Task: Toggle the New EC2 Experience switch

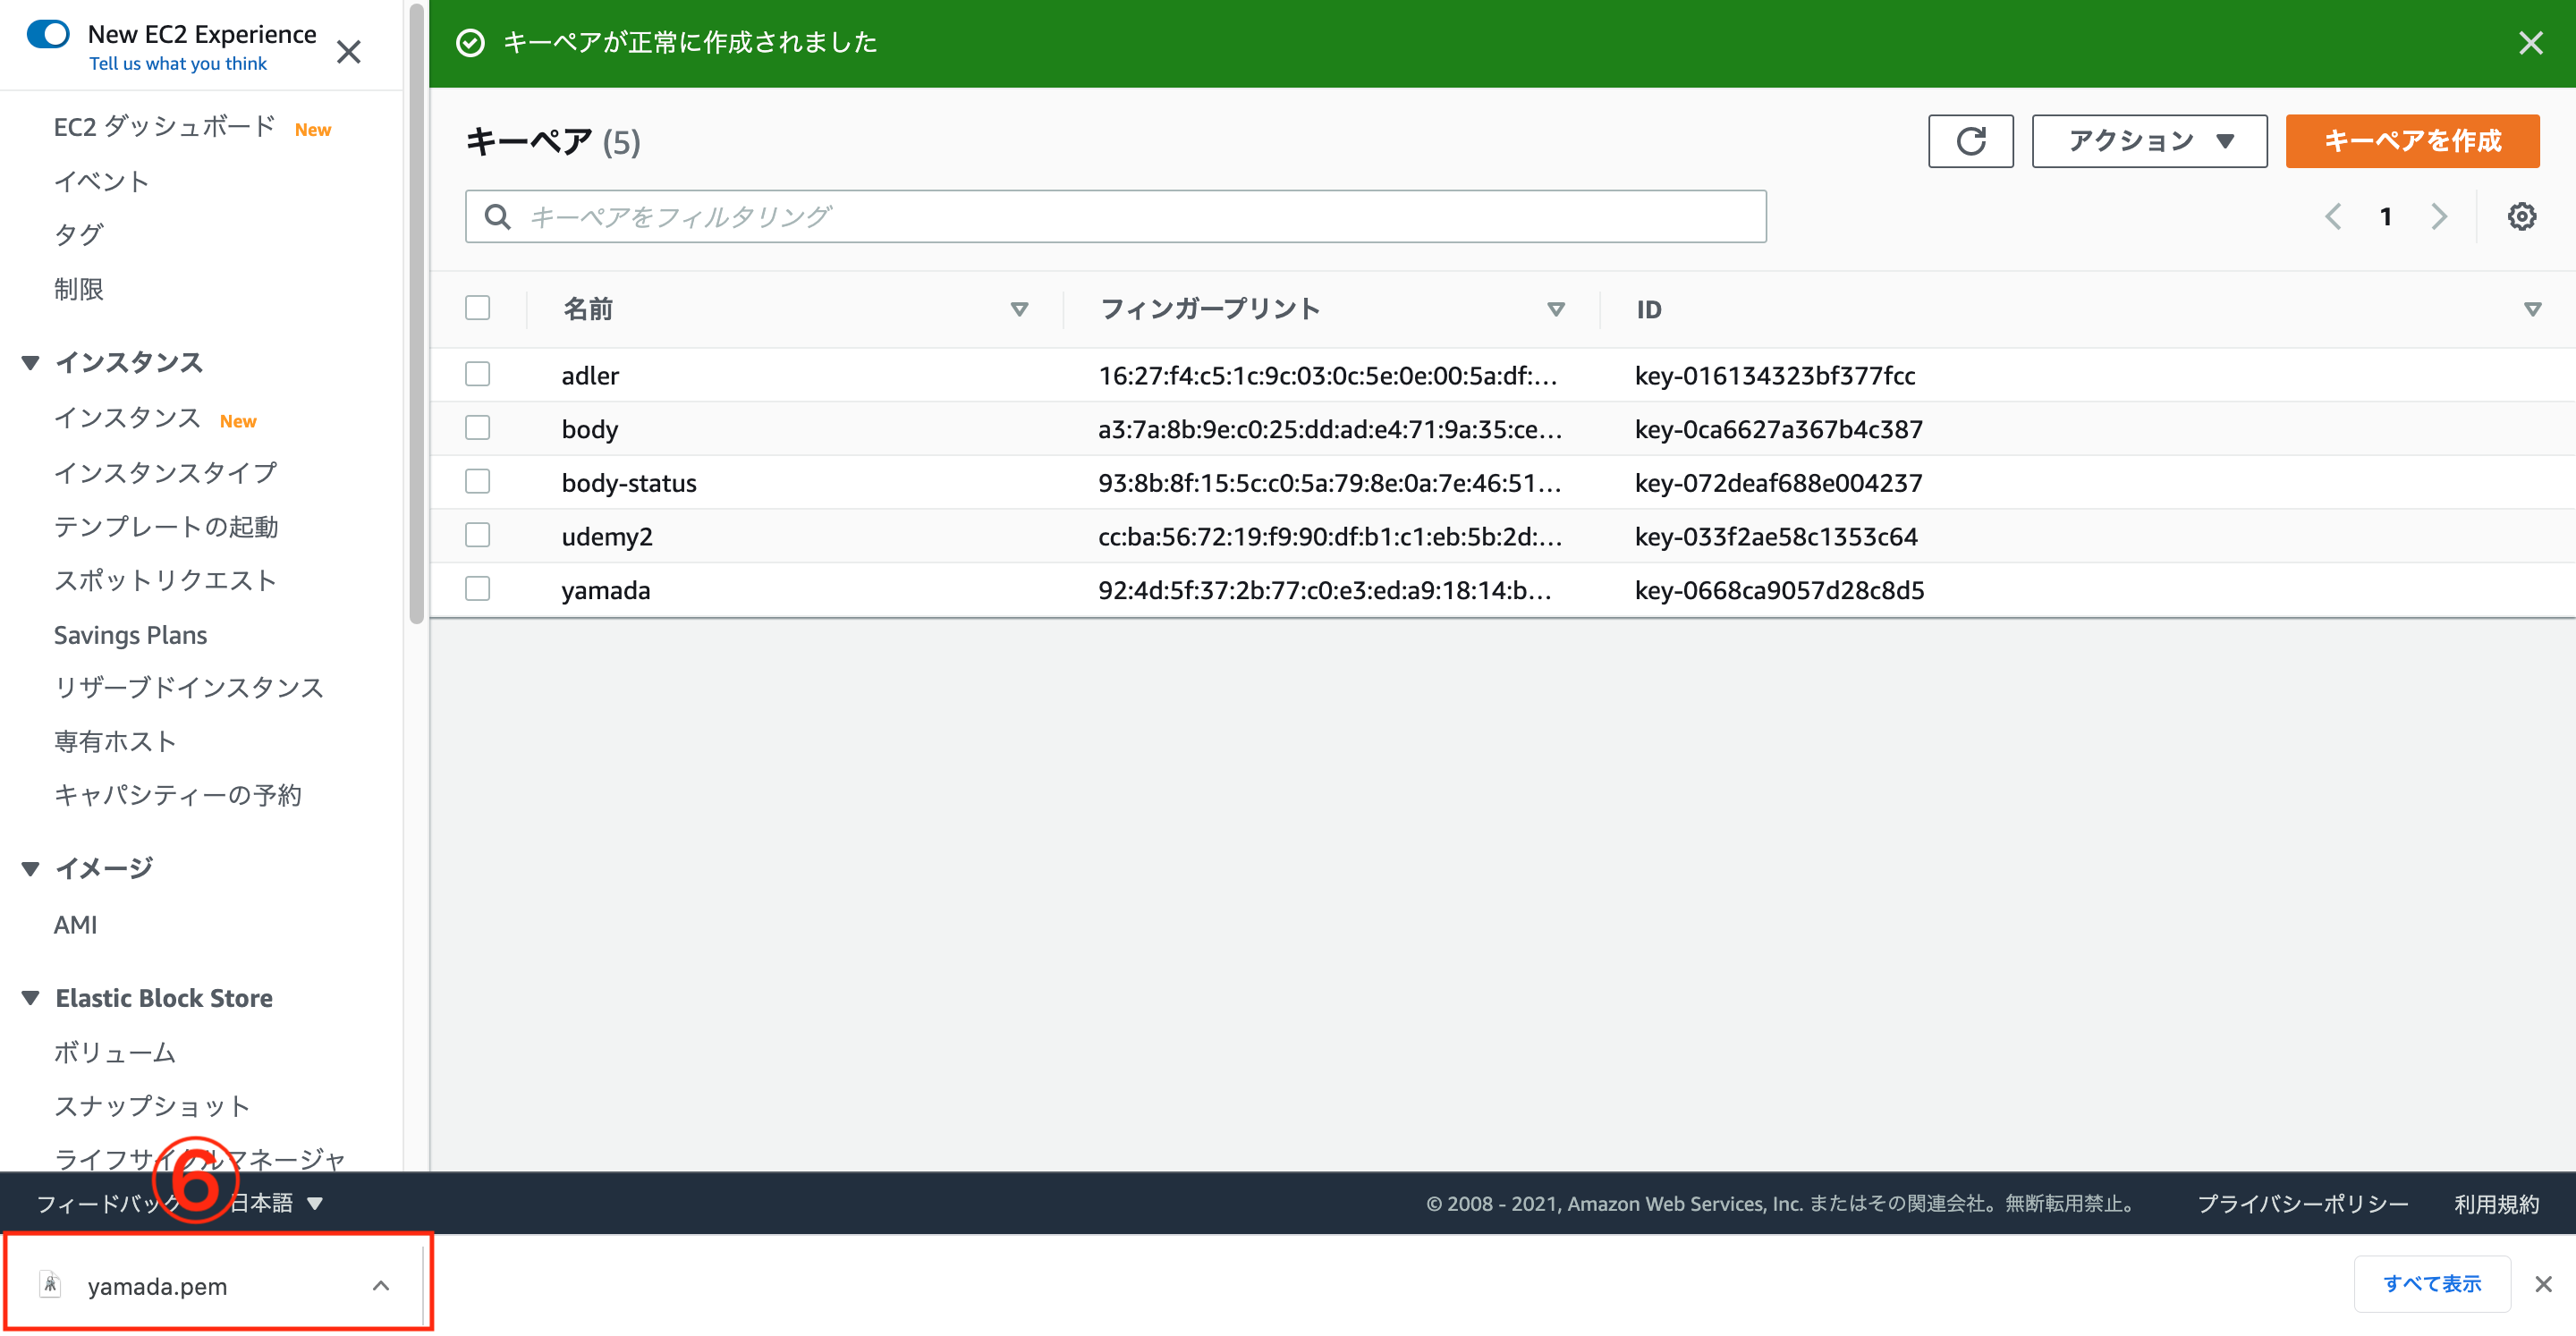Action: [47, 33]
